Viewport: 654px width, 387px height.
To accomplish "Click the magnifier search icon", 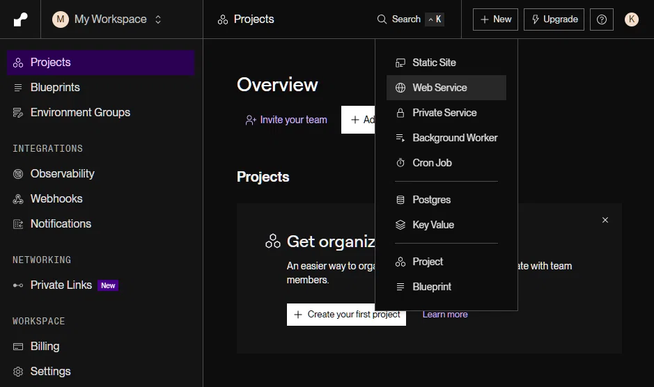I will click(x=382, y=19).
